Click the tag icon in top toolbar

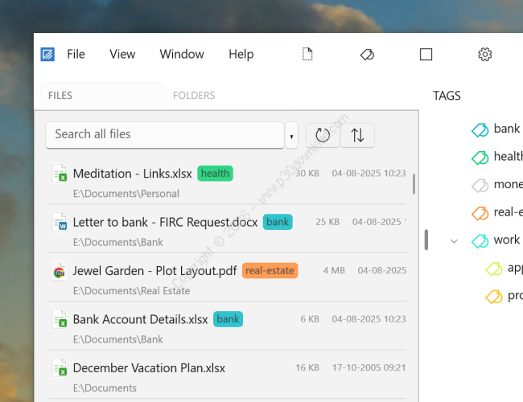click(366, 55)
